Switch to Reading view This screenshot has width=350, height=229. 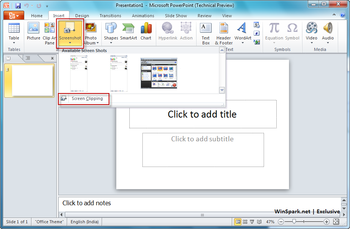(x=259, y=222)
